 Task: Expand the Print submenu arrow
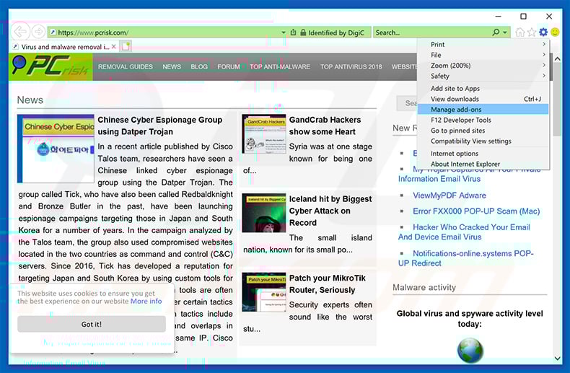click(x=544, y=44)
